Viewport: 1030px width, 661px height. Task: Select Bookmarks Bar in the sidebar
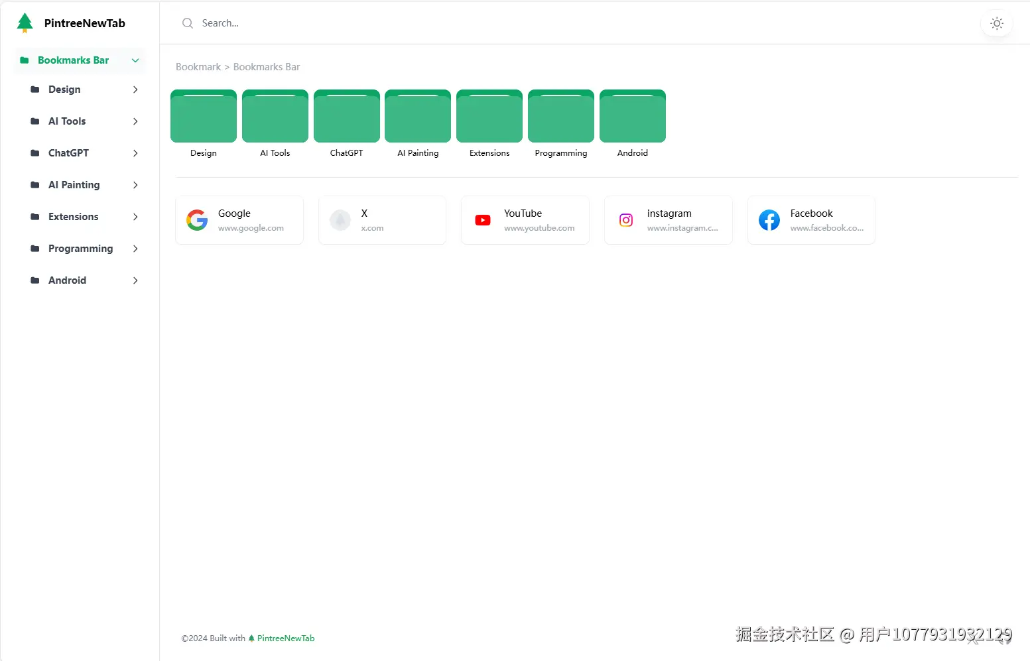point(73,60)
